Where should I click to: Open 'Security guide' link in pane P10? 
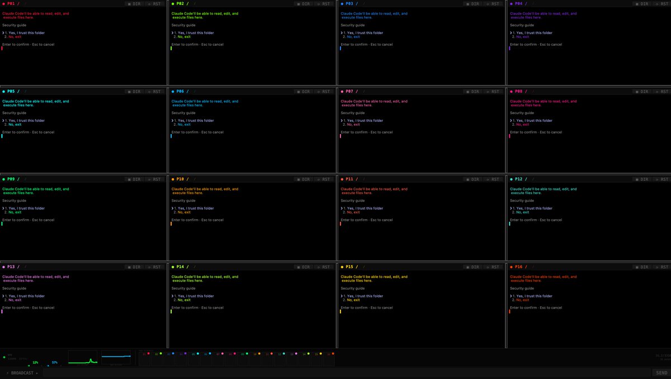[x=183, y=201]
